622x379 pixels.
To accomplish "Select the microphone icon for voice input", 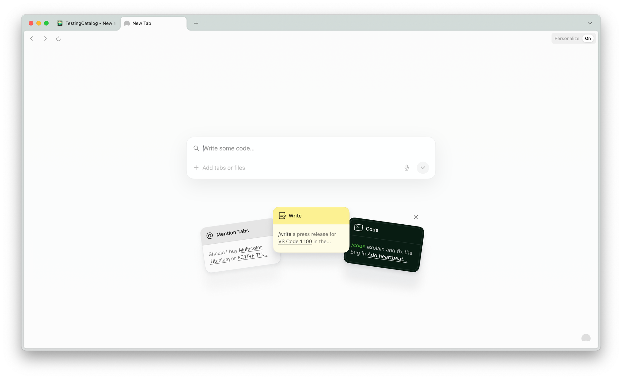I will tap(406, 168).
